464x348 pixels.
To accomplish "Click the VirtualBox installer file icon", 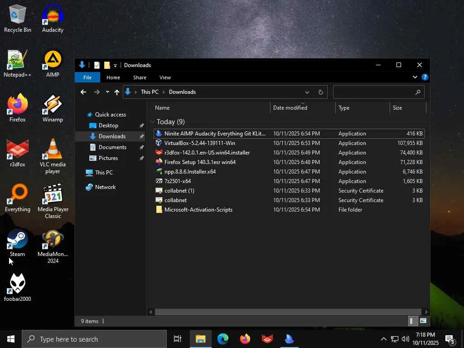I will point(159,143).
